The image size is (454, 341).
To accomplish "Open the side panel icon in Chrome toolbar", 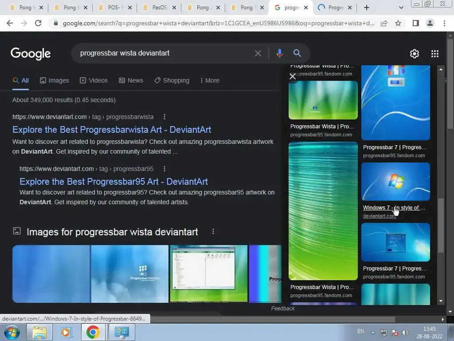I will pyautogui.click(x=416, y=23).
